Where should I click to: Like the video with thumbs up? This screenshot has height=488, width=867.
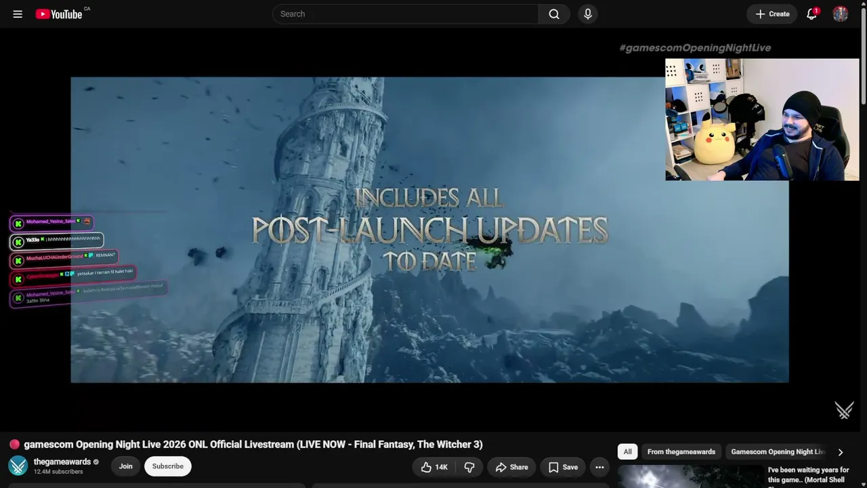point(433,467)
